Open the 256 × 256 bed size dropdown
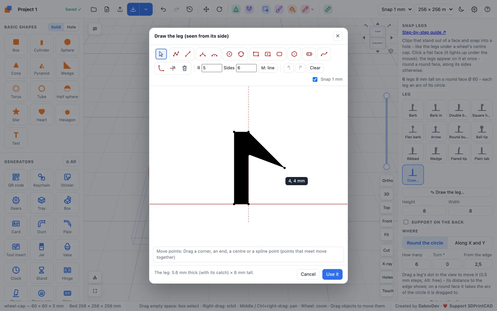The height and width of the screenshot is (311, 497). pos(434,9)
